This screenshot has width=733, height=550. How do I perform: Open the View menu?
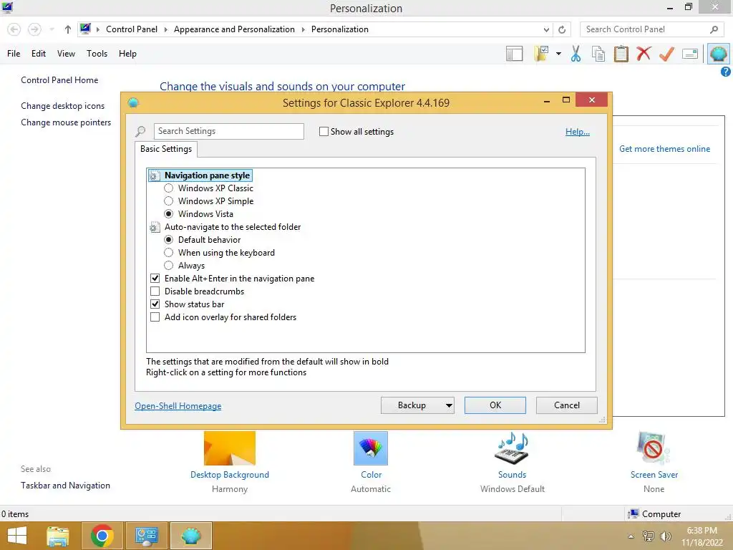pyautogui.click(x=66, y=54)
